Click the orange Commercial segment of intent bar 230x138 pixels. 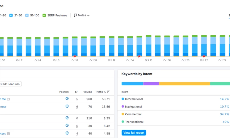click(184, 84)
